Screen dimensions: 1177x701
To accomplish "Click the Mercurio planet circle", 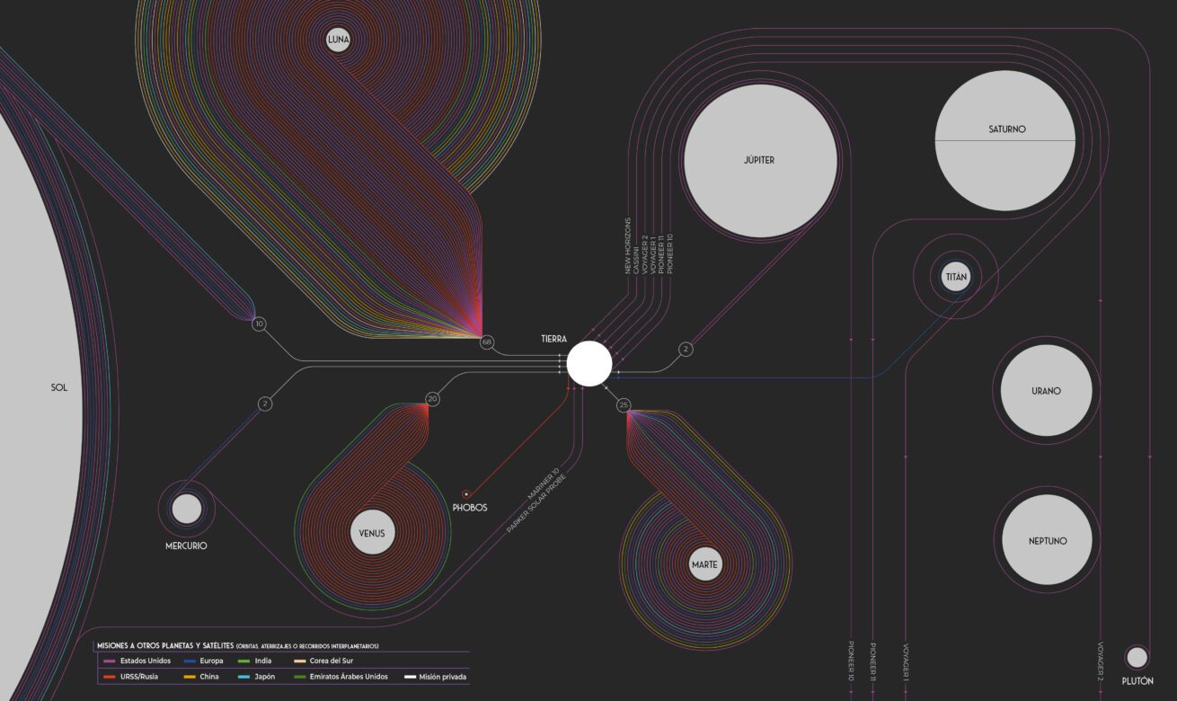I will (186, 510).
